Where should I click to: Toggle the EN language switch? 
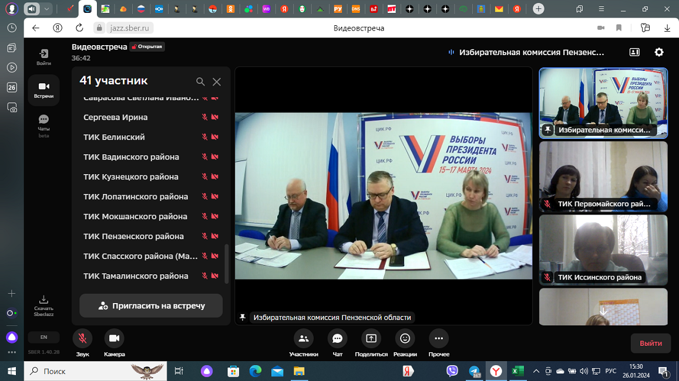coord(43,337)
